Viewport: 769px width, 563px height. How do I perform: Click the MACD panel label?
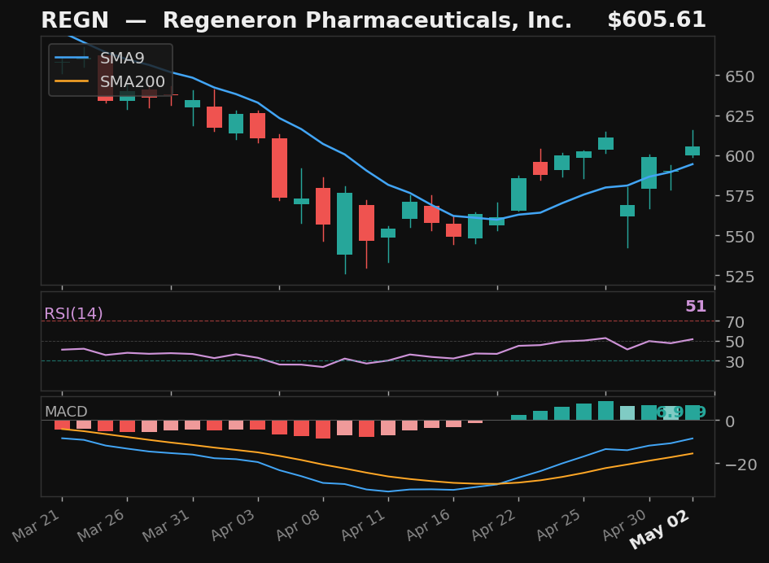click(x=66, y=412)
